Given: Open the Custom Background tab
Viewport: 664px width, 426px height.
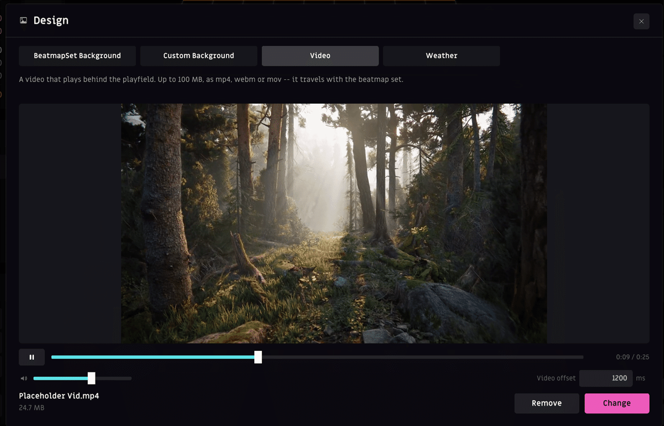Looking at the screenshot, I should [199, 56].
